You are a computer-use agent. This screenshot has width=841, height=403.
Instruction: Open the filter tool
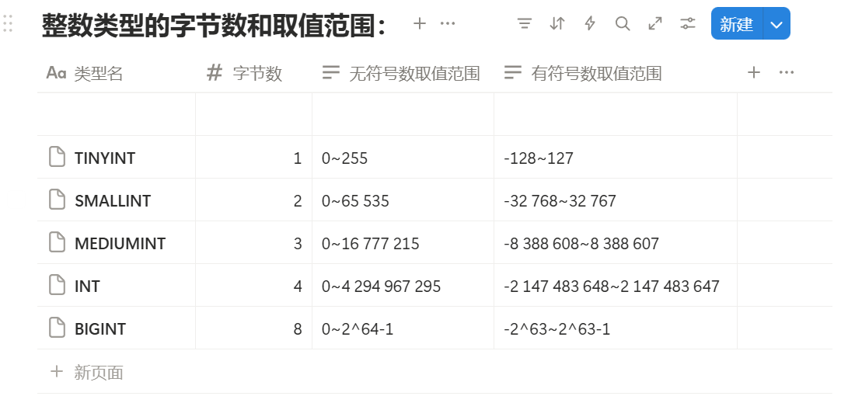[x=524, y=23]
